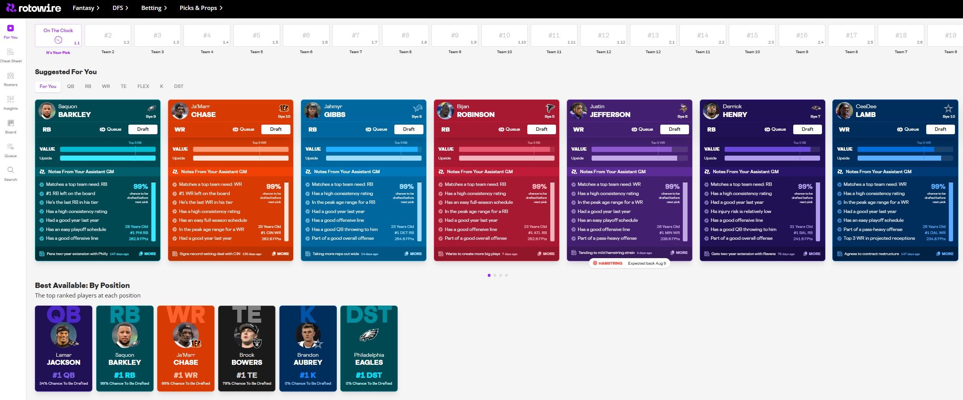963x400 pixels.
Task: Click the RotoWire logo
Action: (x=34, y=8)
